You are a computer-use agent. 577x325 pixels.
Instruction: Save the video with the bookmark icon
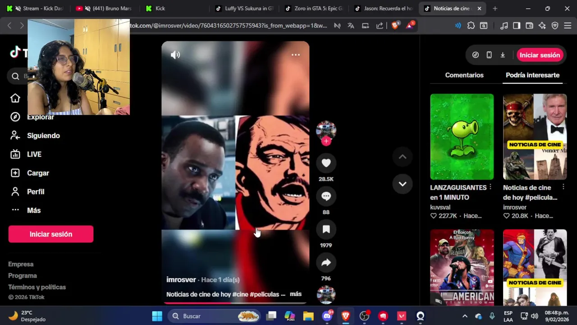pyautogui.click(x=326, y=229)
